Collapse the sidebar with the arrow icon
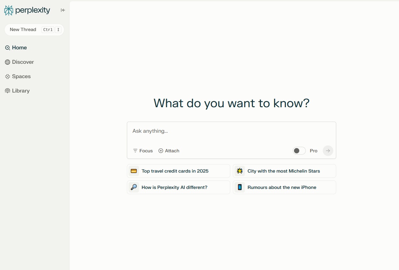399x270 pixels. (63, 10)
